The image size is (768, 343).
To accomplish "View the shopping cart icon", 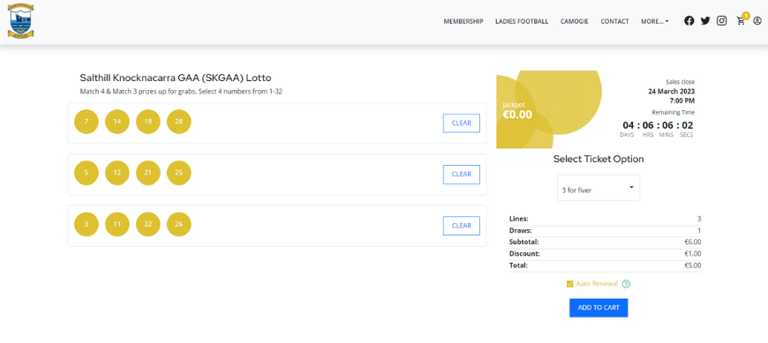I will [x=741, y=21].
